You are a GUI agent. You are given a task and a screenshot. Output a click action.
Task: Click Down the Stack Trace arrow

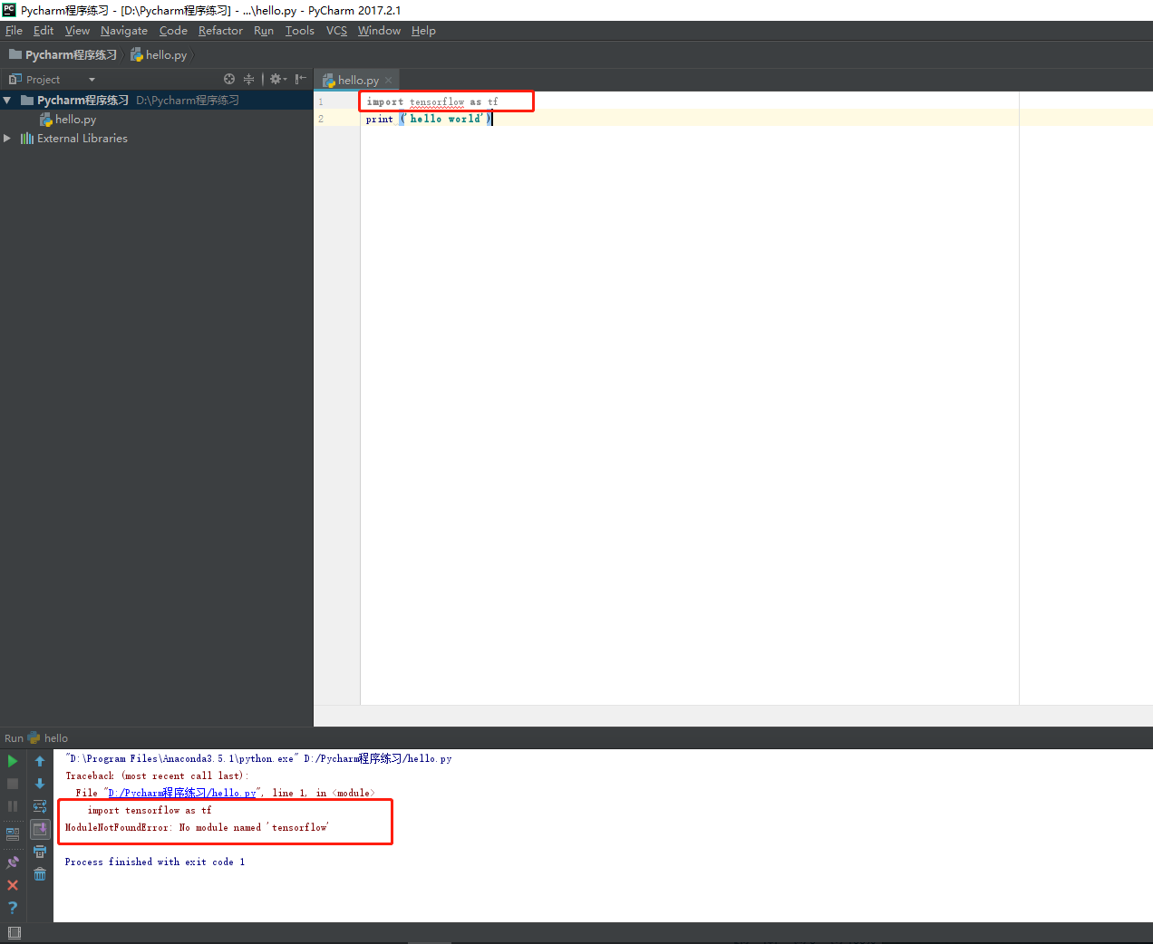(39, 783)
